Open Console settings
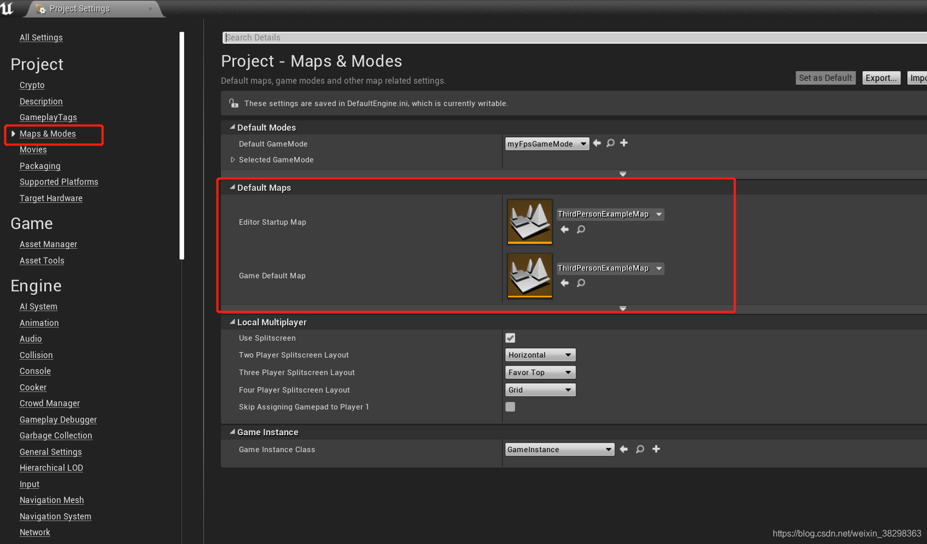 point(35,371)
